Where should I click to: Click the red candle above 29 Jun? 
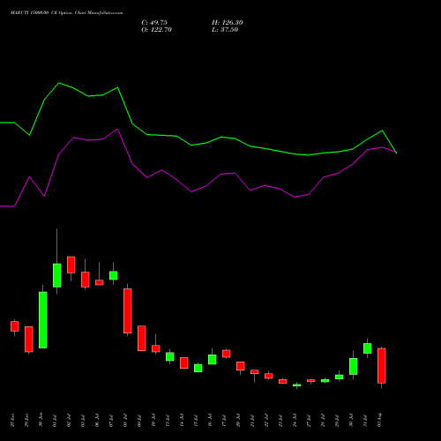point(29,340)
